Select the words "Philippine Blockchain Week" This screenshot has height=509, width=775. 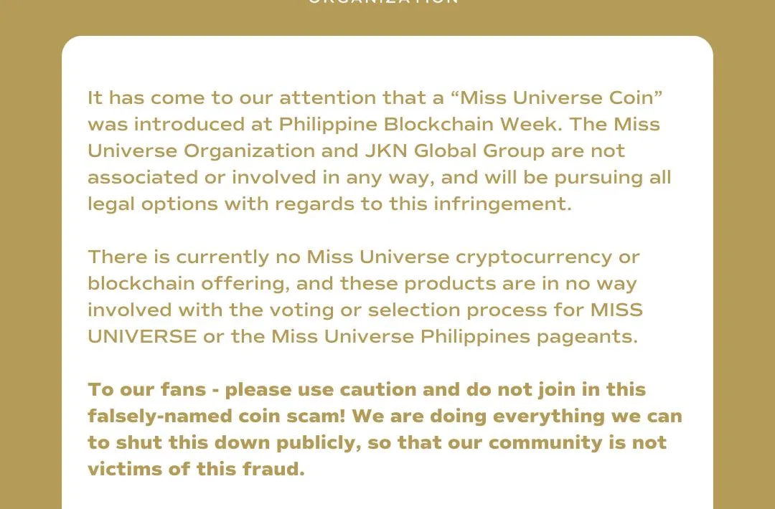point(418,124)
